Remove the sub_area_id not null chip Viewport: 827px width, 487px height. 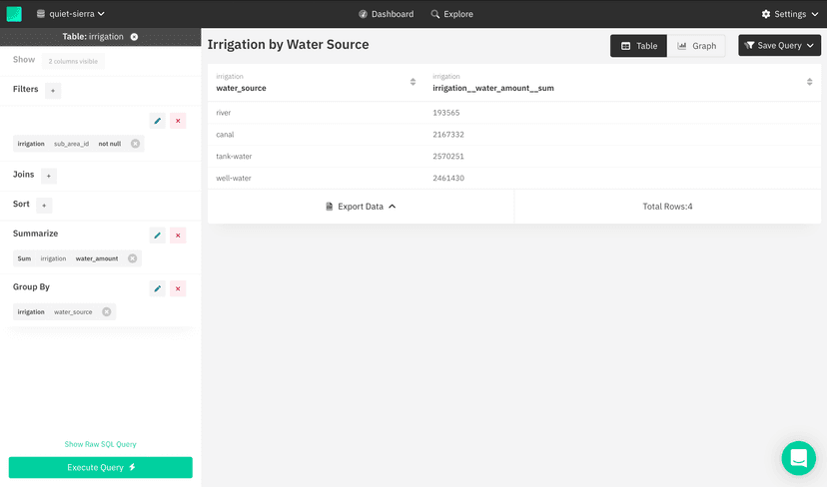click(136, 144)
